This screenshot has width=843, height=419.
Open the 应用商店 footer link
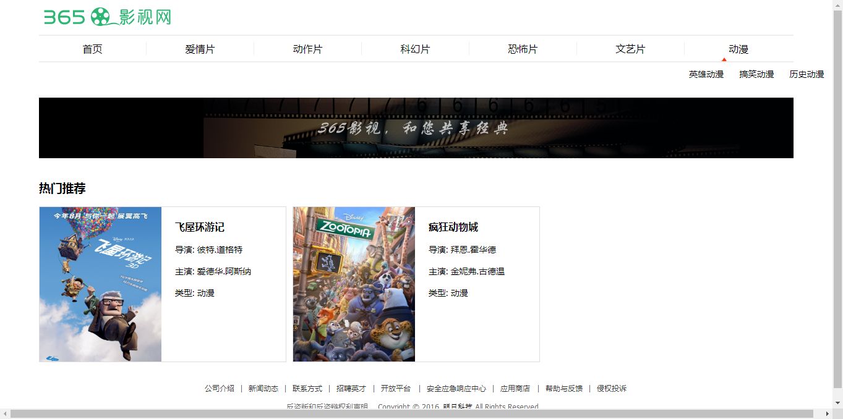point(515,389)
